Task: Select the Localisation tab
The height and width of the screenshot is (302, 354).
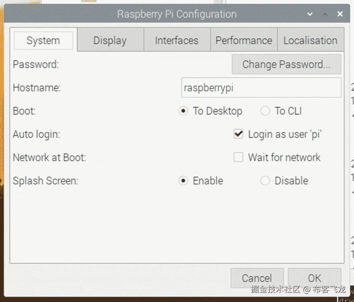Action: coord(310,41)
